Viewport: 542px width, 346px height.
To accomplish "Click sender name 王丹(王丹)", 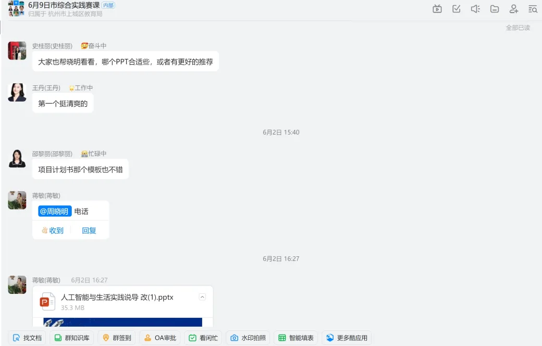I will (46, 88).
